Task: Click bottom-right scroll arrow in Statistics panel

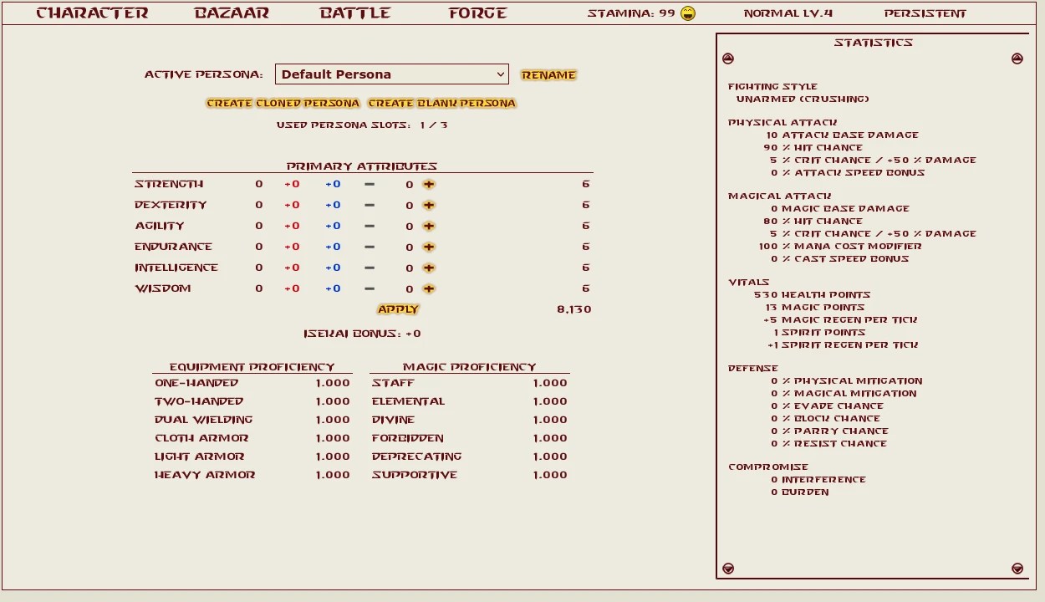Action: pos(1017,569)
